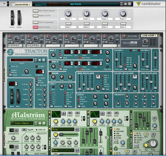Viewport: 166px width, 156px height.
Task: Click combinator Button 4
Action: point(123,24)
